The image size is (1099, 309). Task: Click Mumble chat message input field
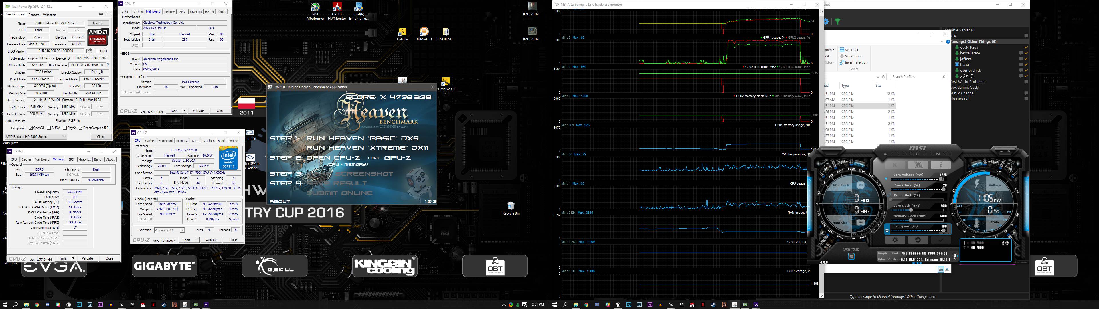pos(927,296)
